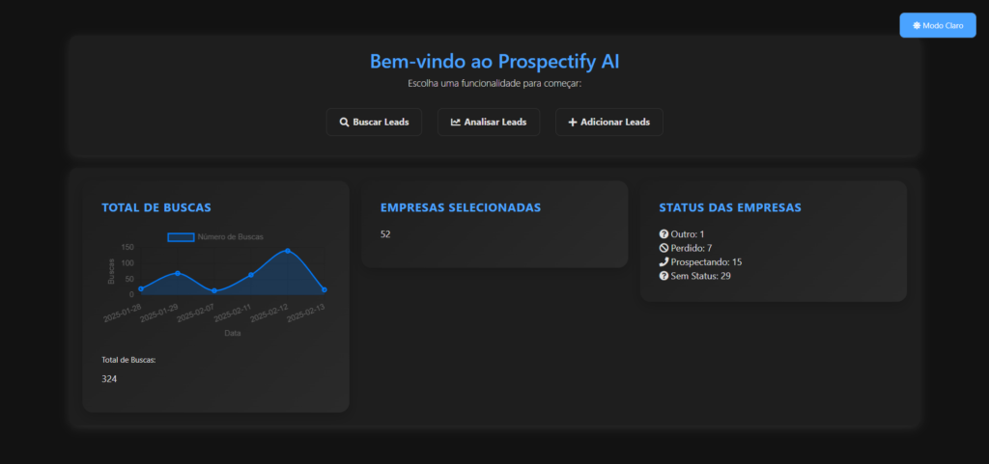Switch the theme with Modo Claro text
The width and height of the screenshot is (989, 464).
943,26
